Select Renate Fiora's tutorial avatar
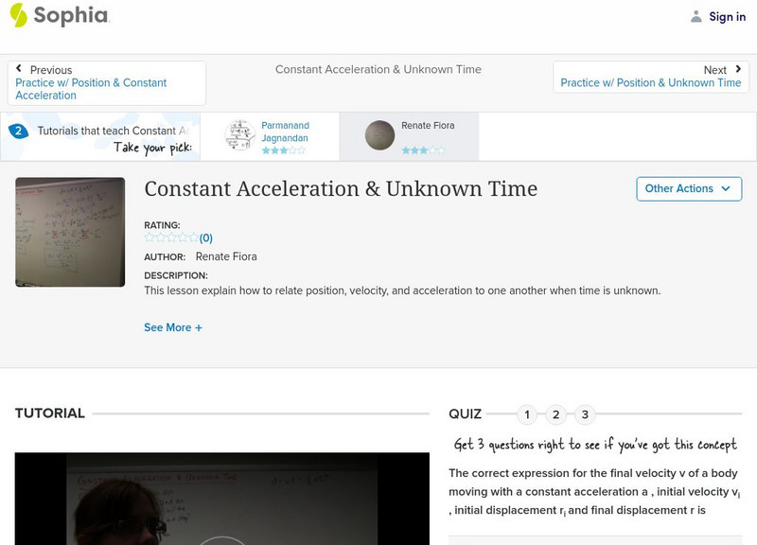Image resolution: width=757 pixels, height=545 pixels. pos(378,134)
